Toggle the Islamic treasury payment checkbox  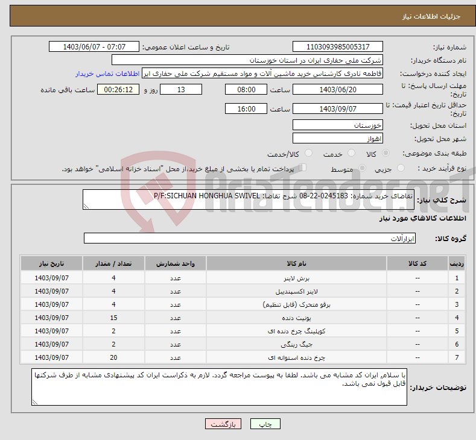(302, 168)
